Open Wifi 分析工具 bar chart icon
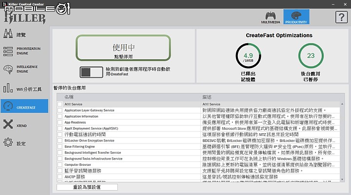The height and width of the screenshot is (195, 351). coord(8,88)
